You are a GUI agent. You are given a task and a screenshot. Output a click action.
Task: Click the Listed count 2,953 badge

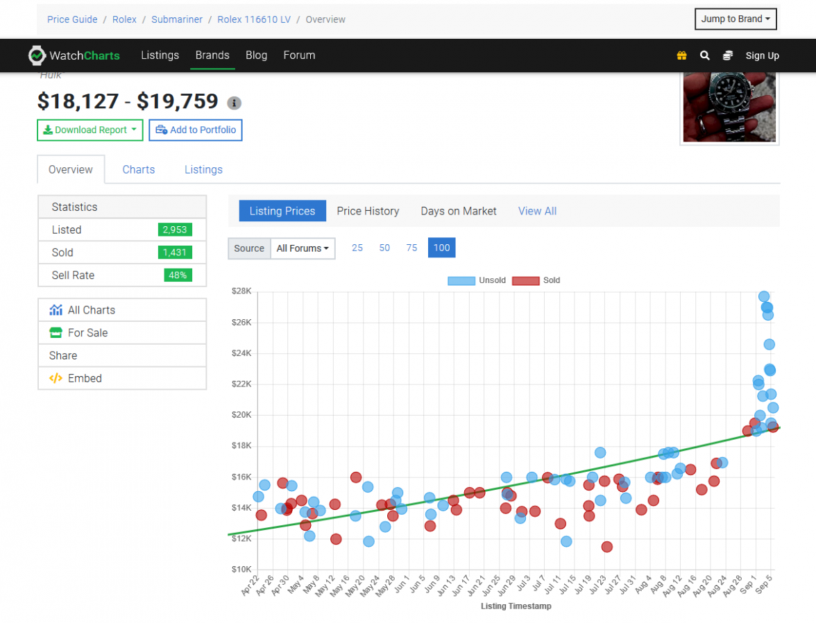pyautogui.click(x=175, y=230)
